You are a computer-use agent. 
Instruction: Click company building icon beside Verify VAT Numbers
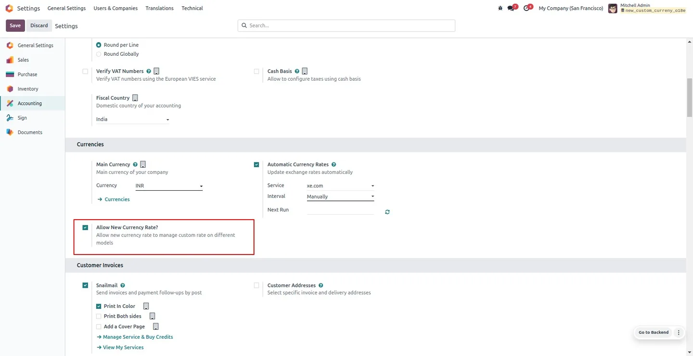(x=156, y=71)
